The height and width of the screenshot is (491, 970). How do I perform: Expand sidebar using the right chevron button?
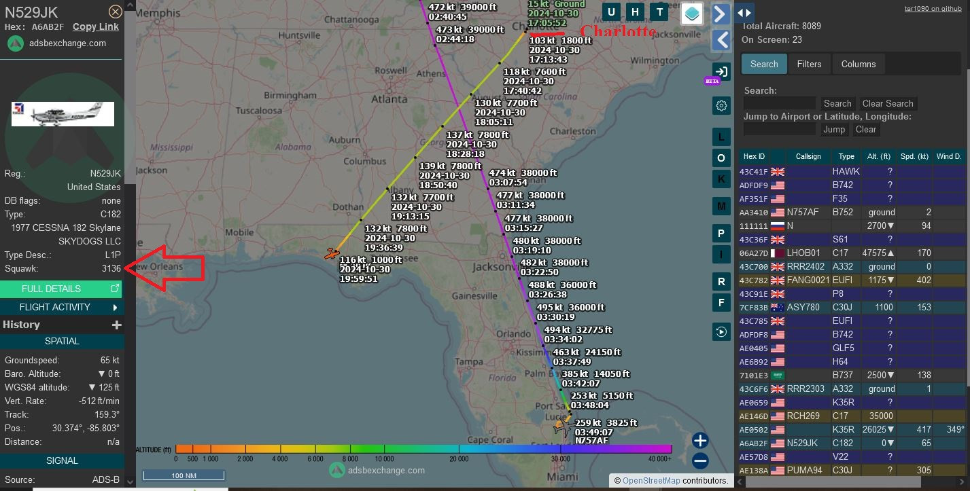coord(721,13)
